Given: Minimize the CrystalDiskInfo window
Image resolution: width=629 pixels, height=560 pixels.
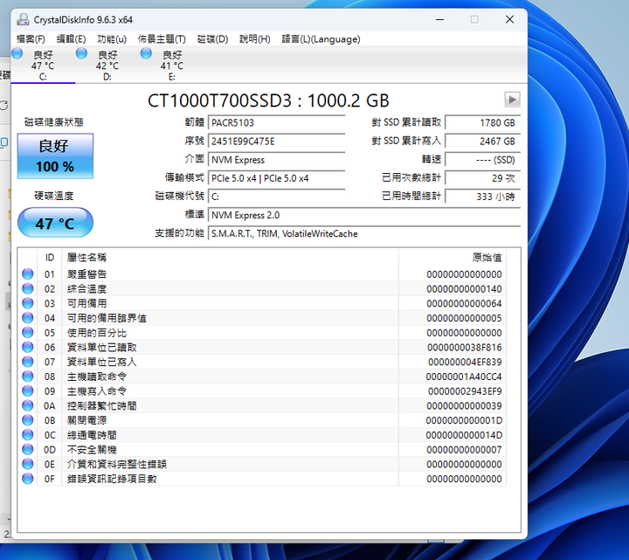Looking at the screenshot, I should (x=439, y=19).
